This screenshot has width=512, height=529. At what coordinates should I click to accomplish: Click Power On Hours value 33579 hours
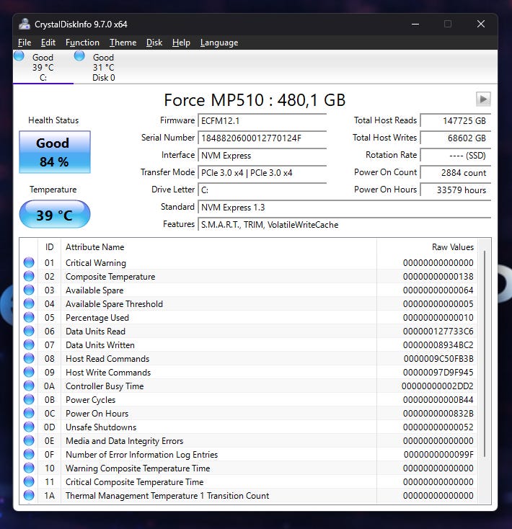(455, 190)
